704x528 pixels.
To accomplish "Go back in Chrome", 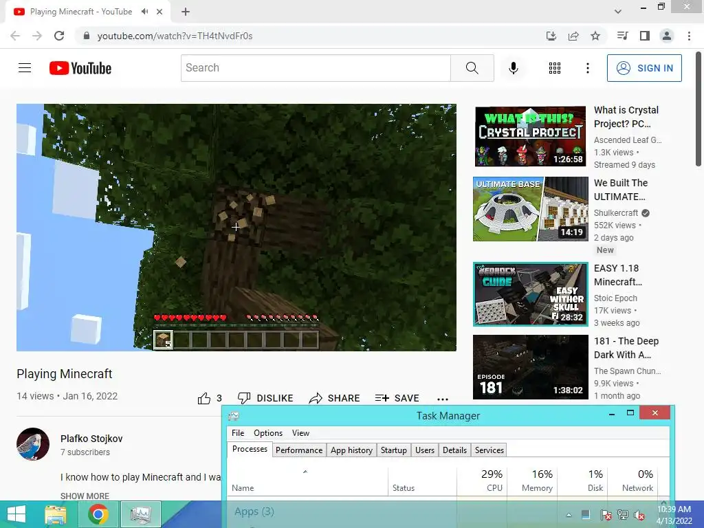I will [15, 36].
